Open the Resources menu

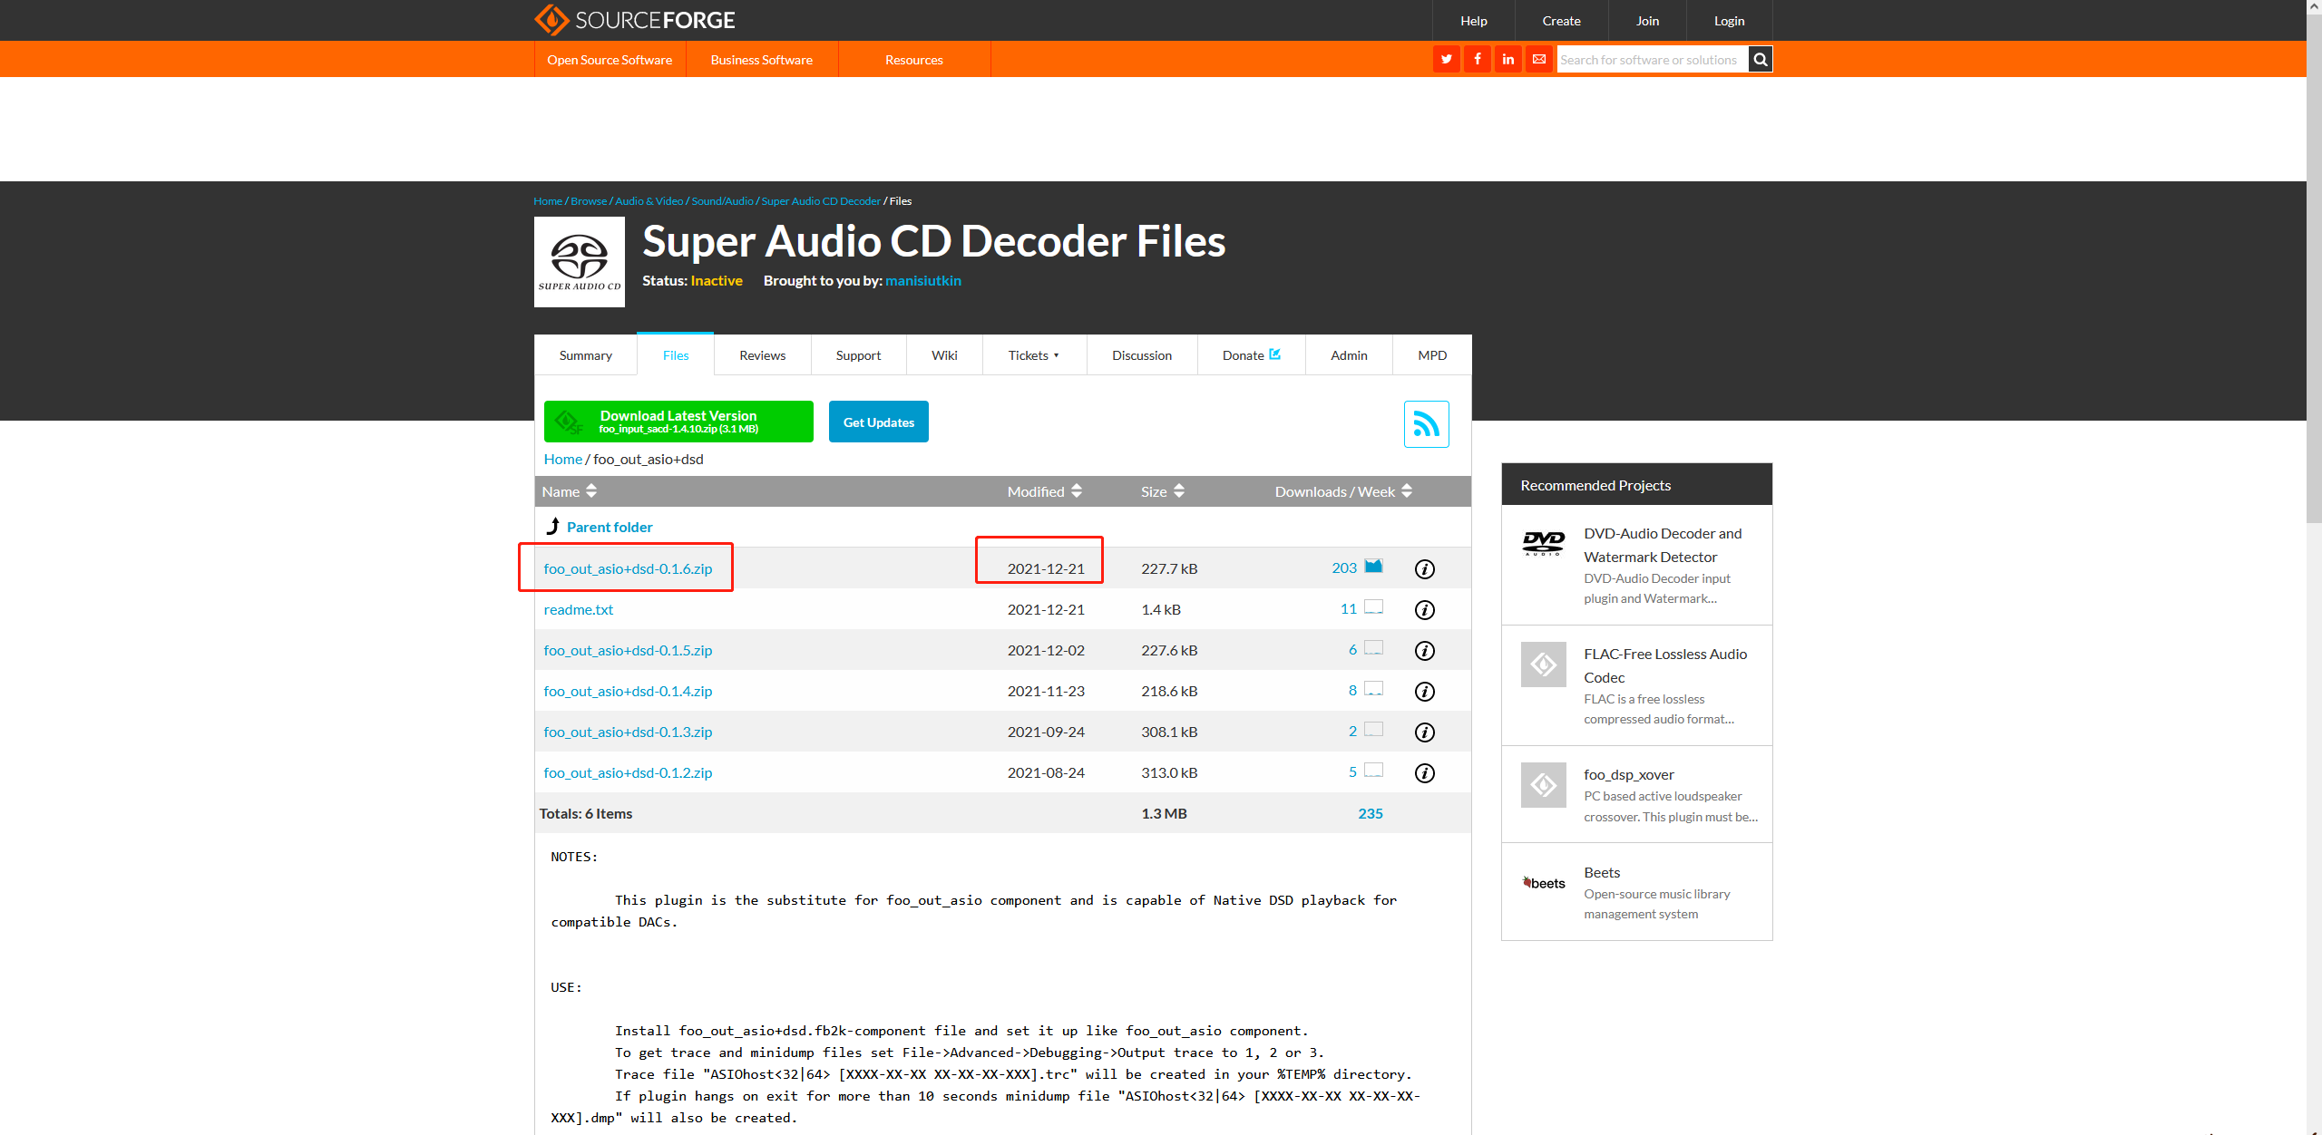point(914,60)
